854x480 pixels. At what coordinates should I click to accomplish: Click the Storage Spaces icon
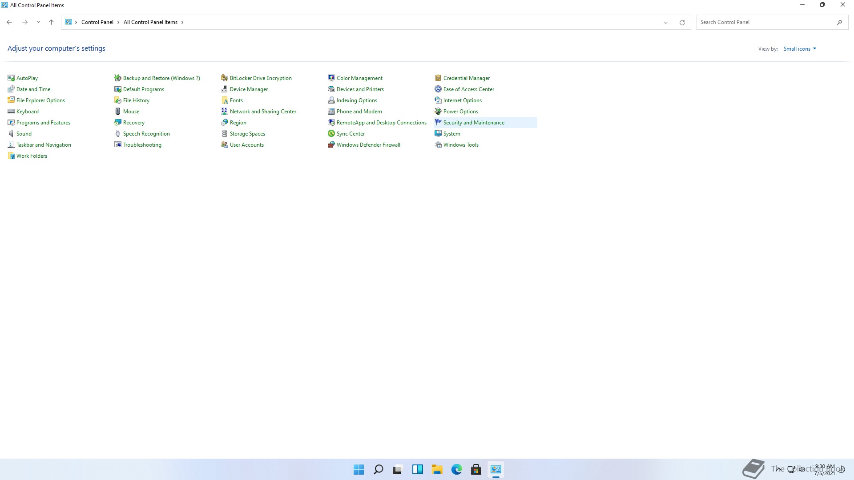(x=225, y=134)
